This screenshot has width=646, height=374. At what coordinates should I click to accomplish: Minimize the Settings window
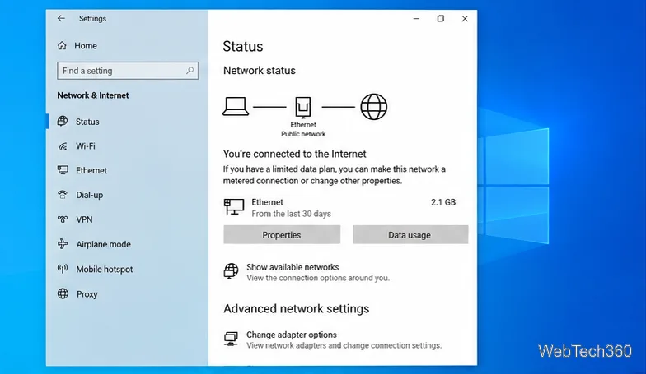[416, 18]
